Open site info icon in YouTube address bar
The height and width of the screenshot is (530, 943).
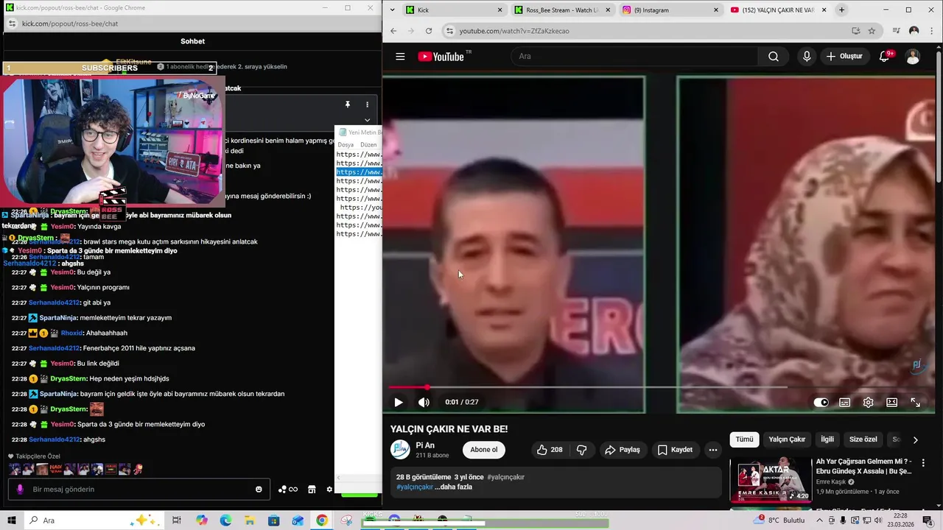449,31
